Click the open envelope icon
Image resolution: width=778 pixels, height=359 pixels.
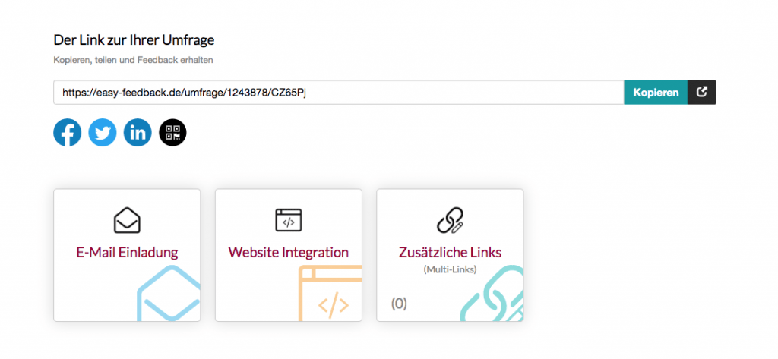coord(127,220)
